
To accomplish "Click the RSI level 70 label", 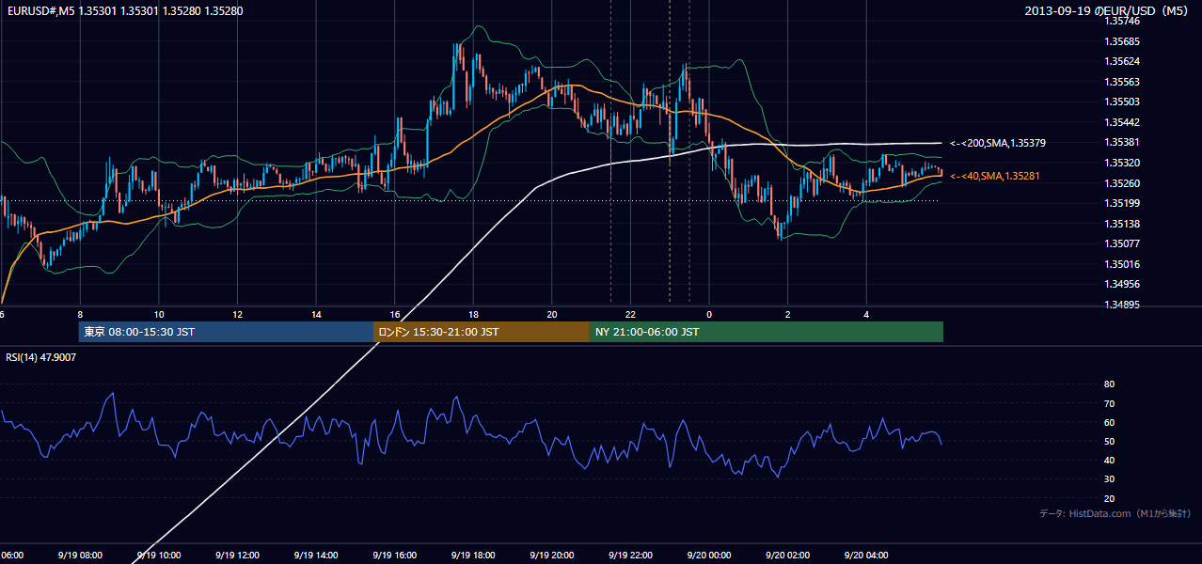I will (1109, 403).
